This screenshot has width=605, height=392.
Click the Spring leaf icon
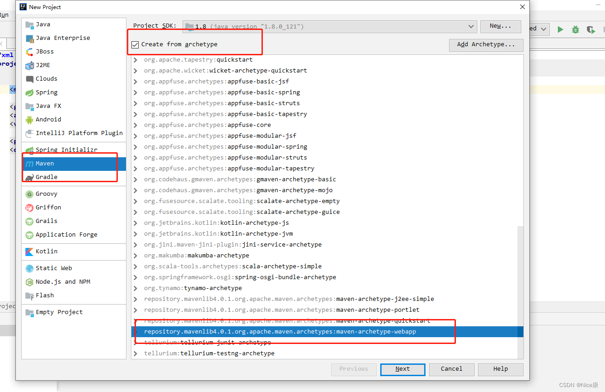click(29, 92)
